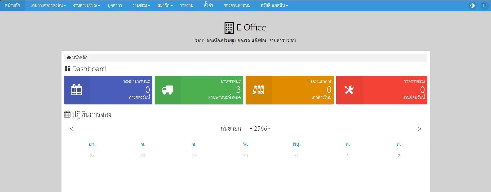Open the 2566 year dropdown
This screenshot has width=491, height=192.
pyautogui.click(x=262, y=129)
